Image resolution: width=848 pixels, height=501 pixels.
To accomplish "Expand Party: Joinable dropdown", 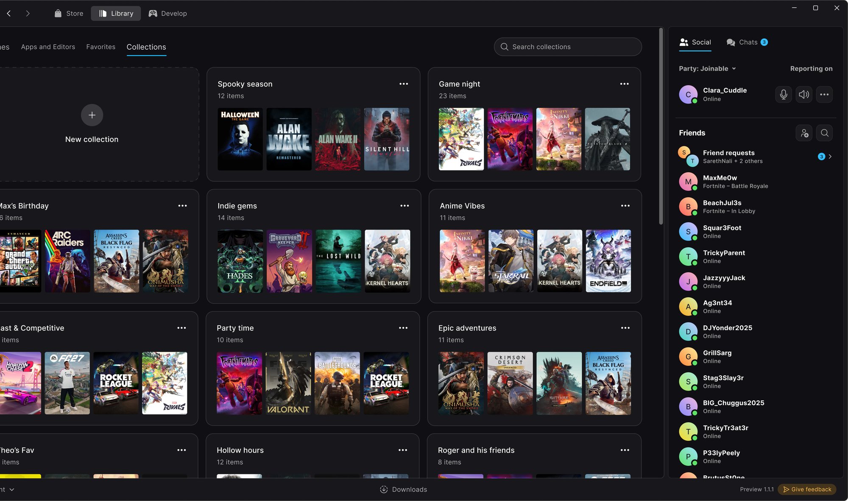I will 708,69.
